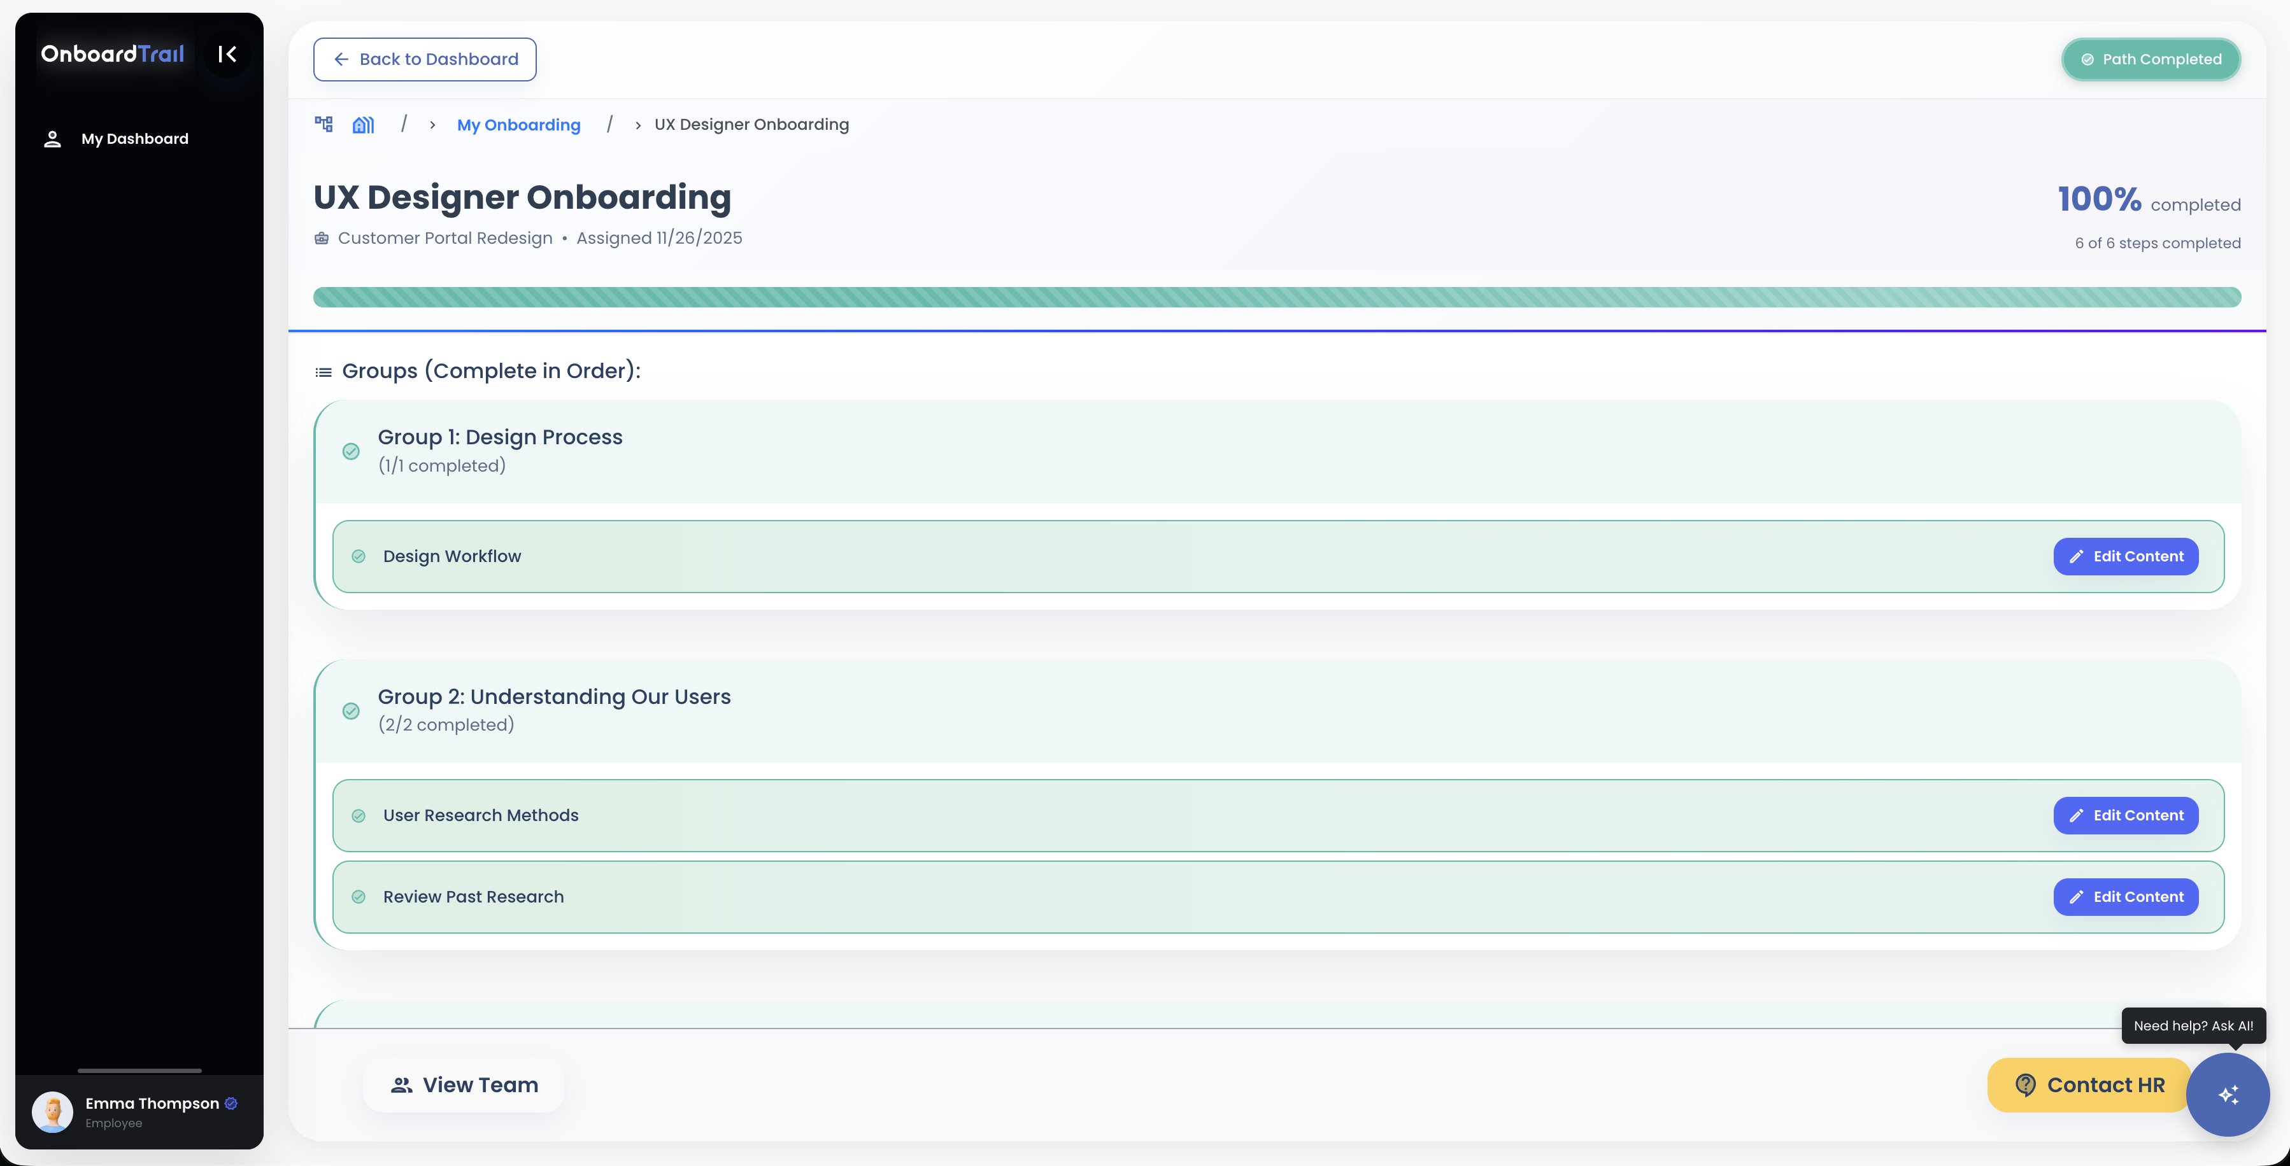Click the checkmark on Review Past Research step
2290x1166 pixels.
359,897
